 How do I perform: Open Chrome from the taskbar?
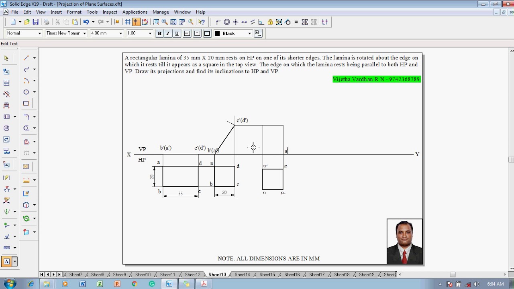pos(135,284)
